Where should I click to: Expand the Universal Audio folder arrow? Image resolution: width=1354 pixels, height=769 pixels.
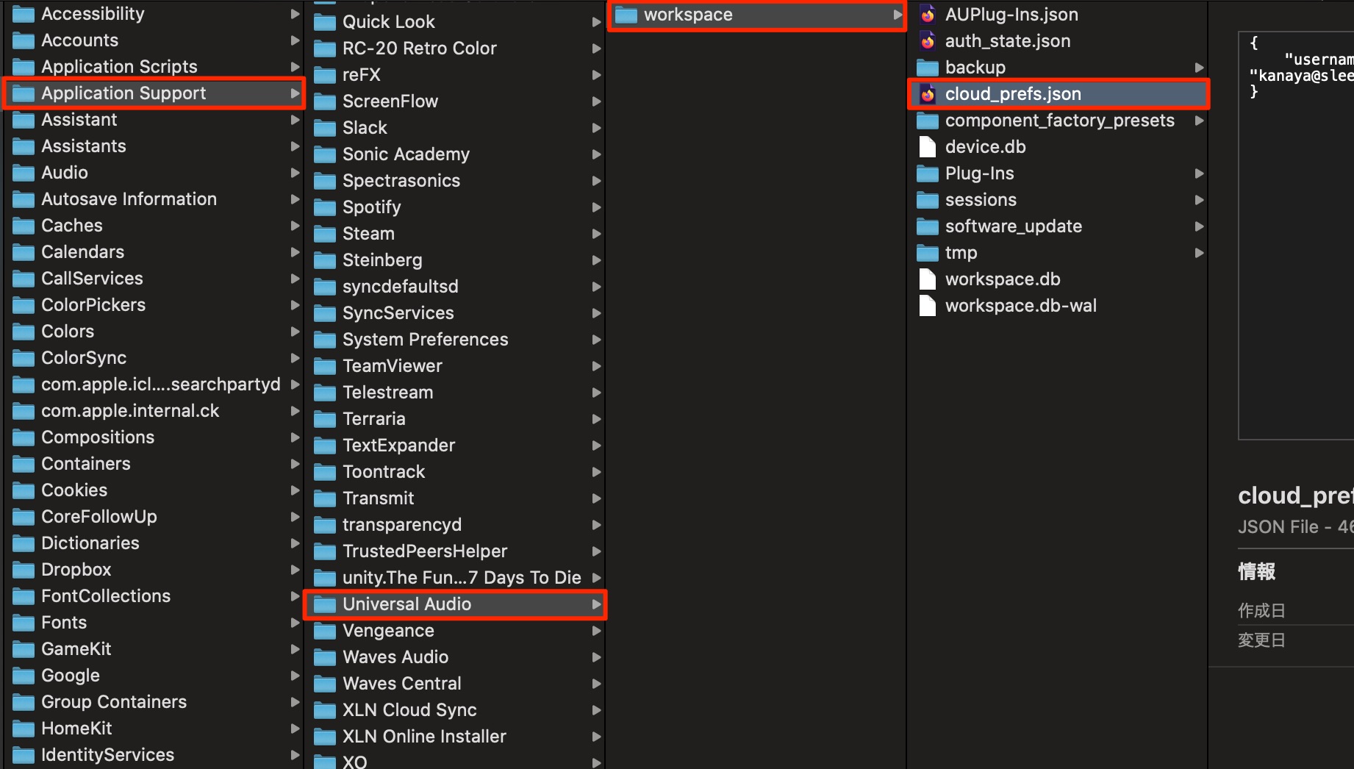pos(596,604)
